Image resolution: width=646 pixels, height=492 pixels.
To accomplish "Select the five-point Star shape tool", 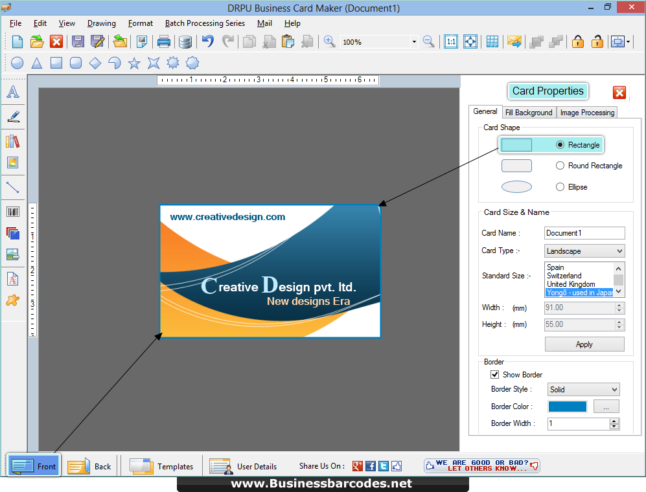I will (134, 63).
